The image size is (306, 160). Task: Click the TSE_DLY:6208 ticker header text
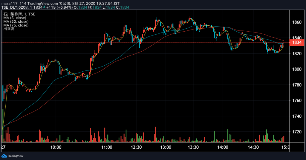[x=14, y=7]
